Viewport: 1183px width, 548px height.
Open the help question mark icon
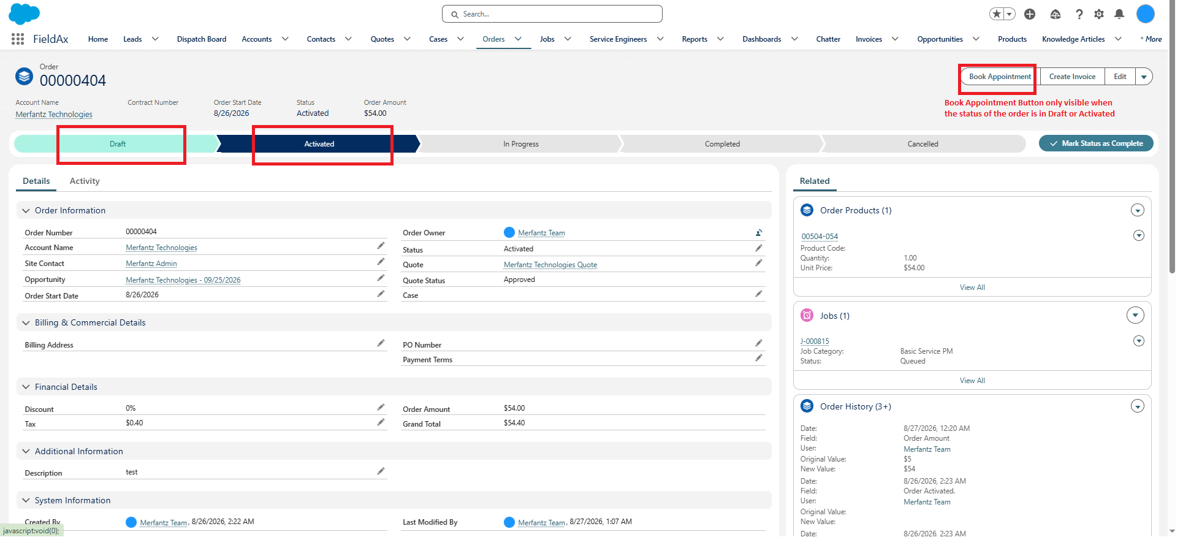(x=1079, y=14)
